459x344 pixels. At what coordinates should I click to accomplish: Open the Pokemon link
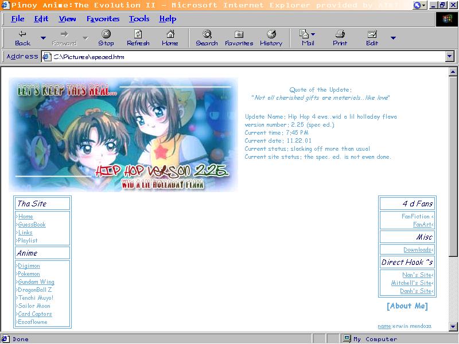coord(29,274)
